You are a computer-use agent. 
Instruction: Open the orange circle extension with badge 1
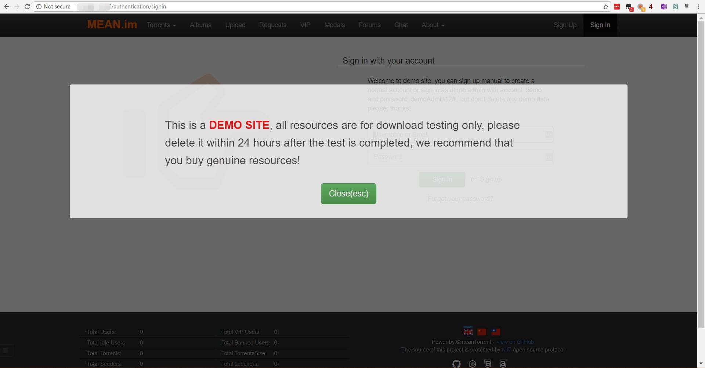(x=641, y=7)
